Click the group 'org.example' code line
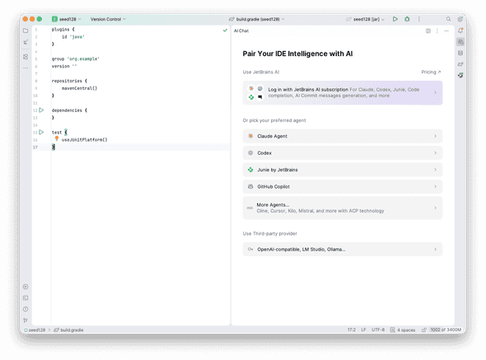This screenshot has height=360, width=486. (x=75, y=58)
